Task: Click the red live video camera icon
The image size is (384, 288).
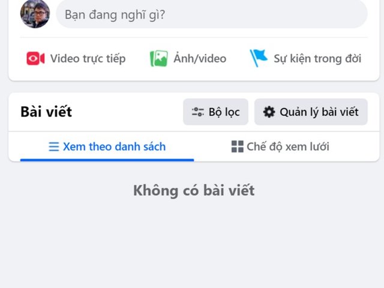Action: (x=35, y=58)
